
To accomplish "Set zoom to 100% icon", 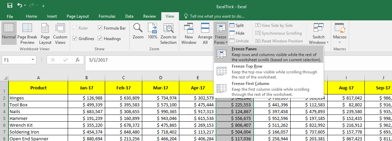I will coord(152,32).
